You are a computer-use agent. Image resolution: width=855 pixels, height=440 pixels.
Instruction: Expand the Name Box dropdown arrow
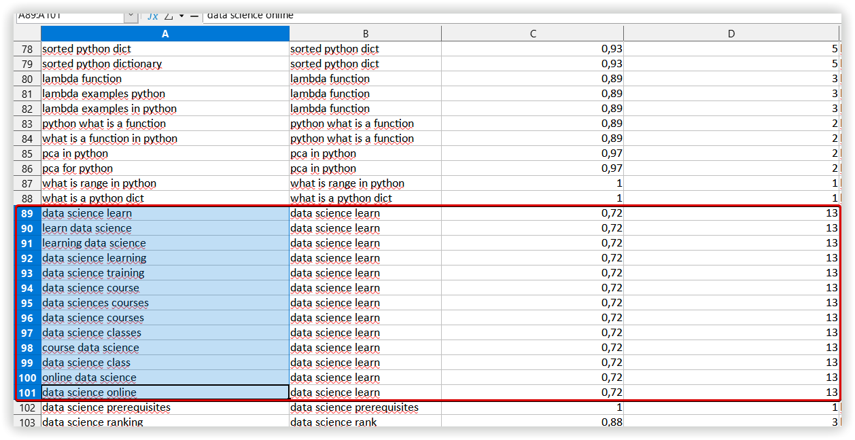coord(130,16)
